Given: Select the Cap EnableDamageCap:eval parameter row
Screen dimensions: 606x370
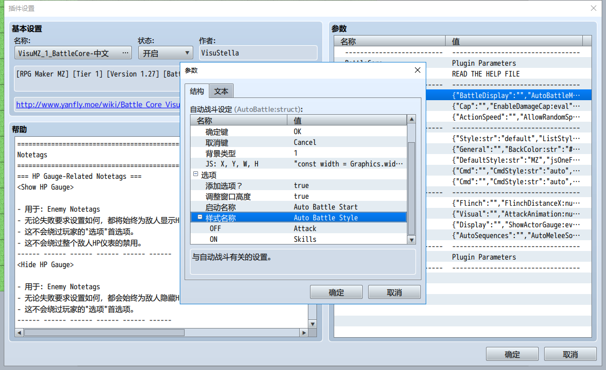Looking at the screenshot, I should pyautogui.click(x=509, y=106).
